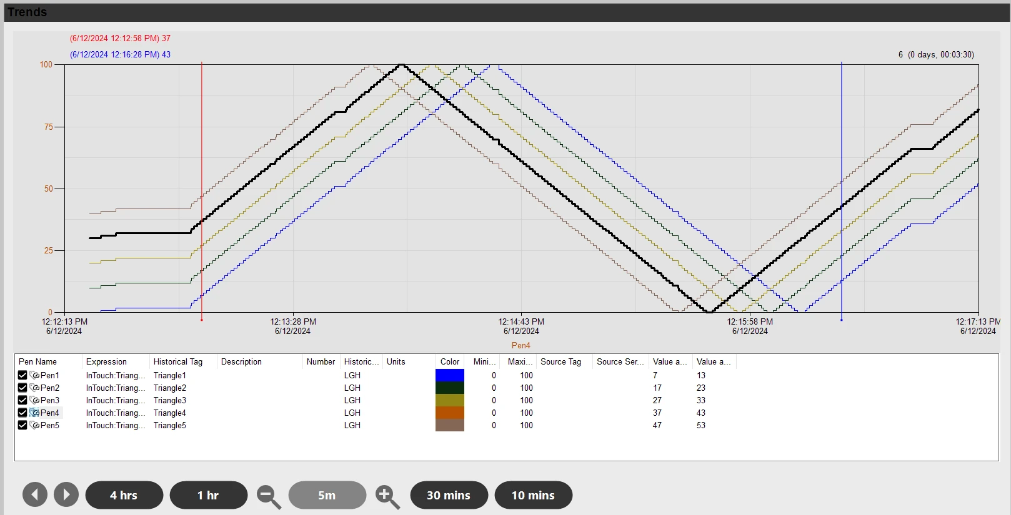
Task: Click the blue Pen1 color swatch
Action: (450, 375)
